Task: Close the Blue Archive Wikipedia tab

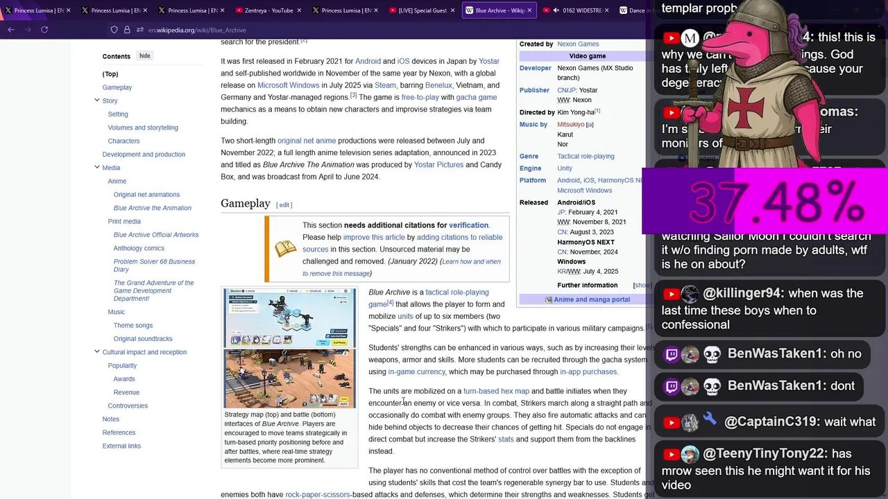Action: click(531, 10)
